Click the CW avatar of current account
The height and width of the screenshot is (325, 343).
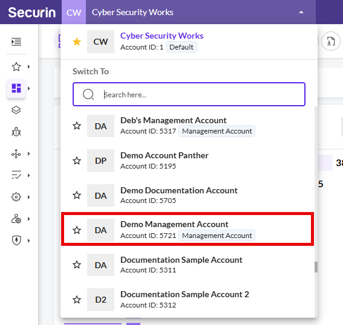point(100,42)
